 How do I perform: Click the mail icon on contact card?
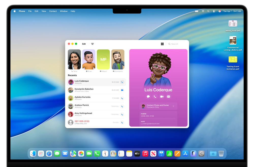[x=168, y=97]
